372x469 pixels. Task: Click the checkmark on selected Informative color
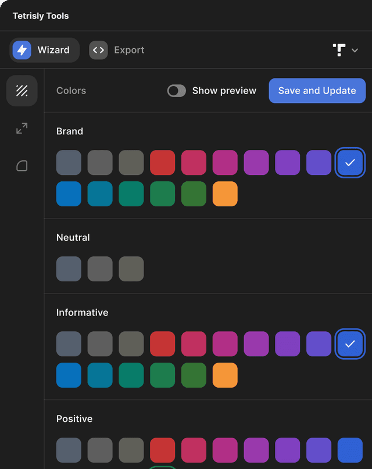tap(350, 344)
